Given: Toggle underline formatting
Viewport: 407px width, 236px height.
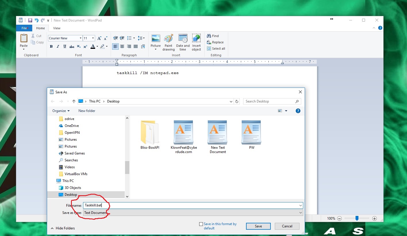Looking at the screenshot, I should point(65,47).
